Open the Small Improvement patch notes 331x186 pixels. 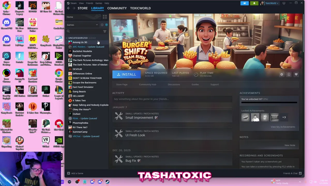click(x=172, y=116)
